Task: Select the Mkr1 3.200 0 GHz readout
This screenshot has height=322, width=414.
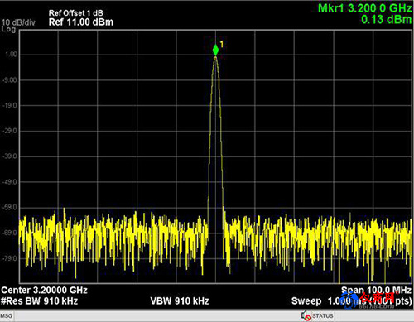Action: coord(364,8)
